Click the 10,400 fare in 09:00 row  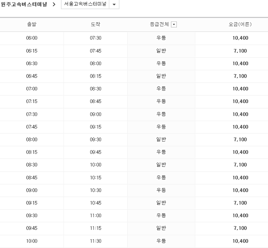tap(240, 190)
